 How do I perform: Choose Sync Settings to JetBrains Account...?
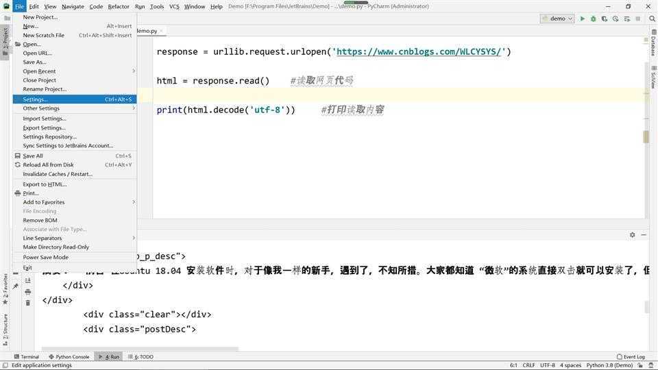tap(75, 145)
